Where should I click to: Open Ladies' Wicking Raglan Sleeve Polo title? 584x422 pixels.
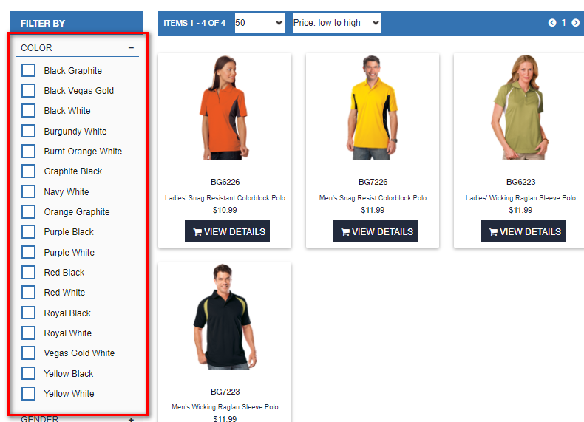click(x=520, y=198)
